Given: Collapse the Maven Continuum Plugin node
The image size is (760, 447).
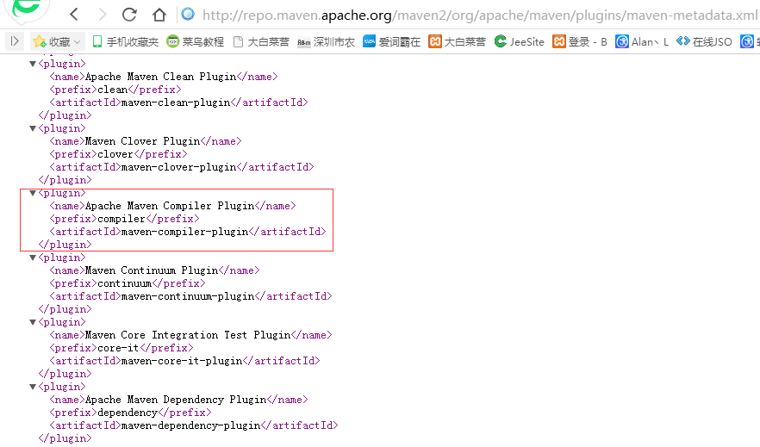Looking at the screenshot, I should pyautogui.click(x=33, y=258).
